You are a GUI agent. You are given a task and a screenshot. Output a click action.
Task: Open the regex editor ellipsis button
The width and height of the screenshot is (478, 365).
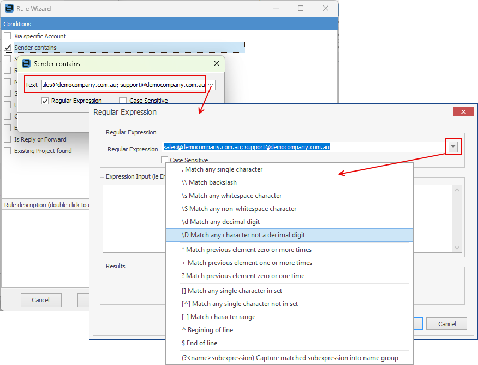pos(211,85)
